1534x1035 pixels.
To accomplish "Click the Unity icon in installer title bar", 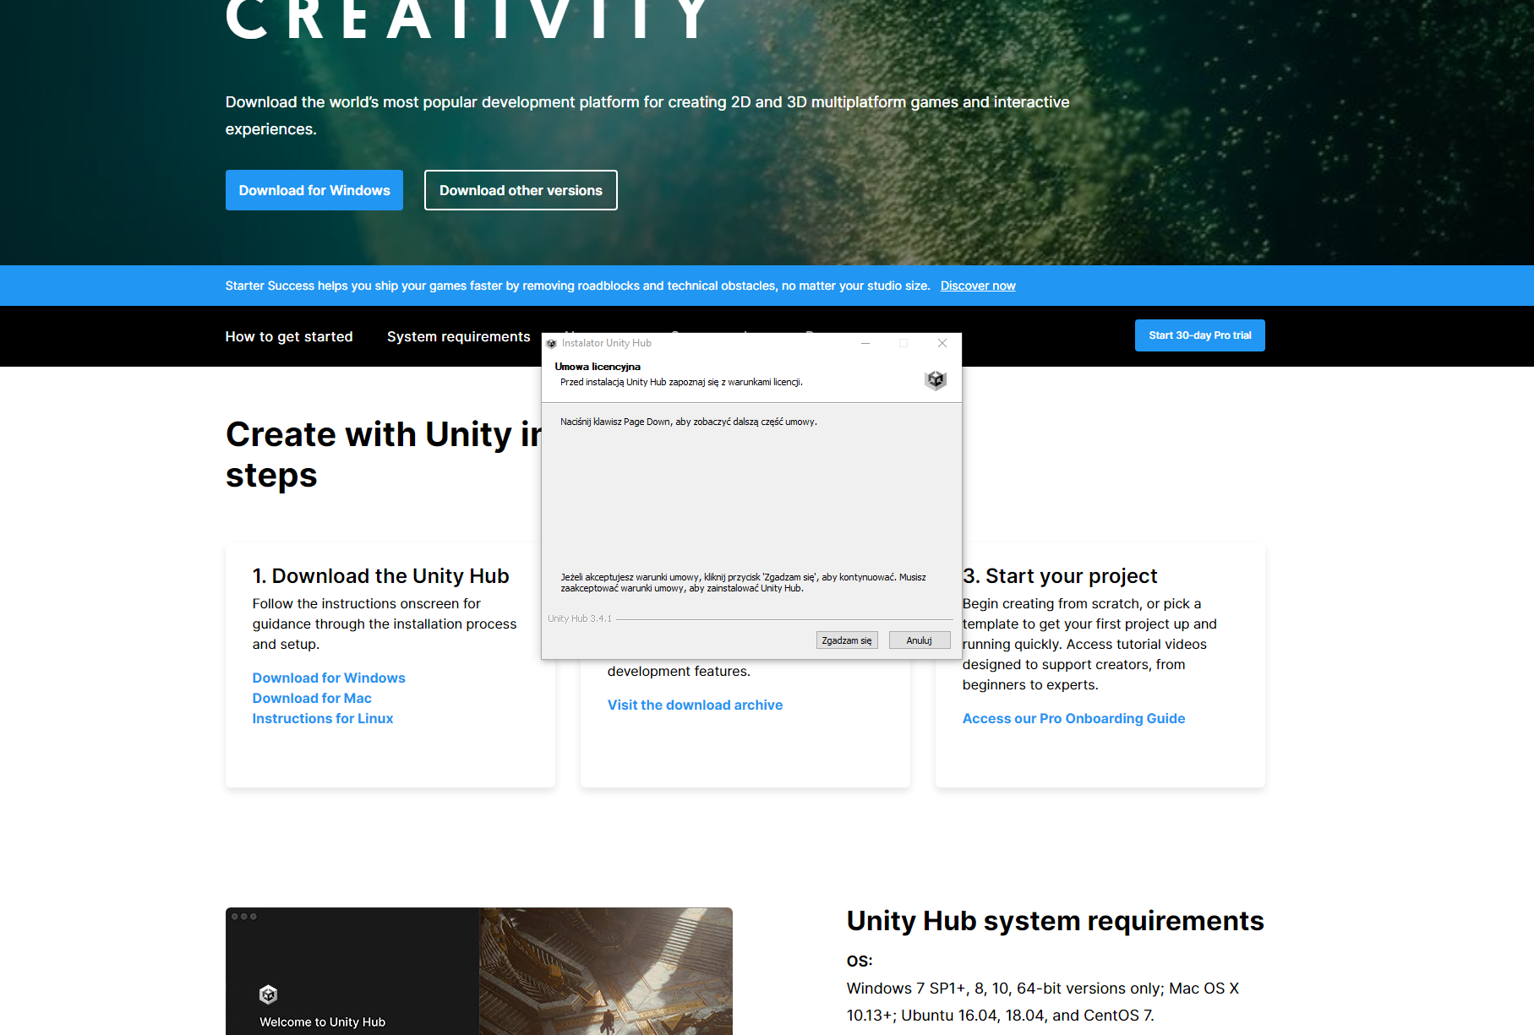I will [552, 344].
